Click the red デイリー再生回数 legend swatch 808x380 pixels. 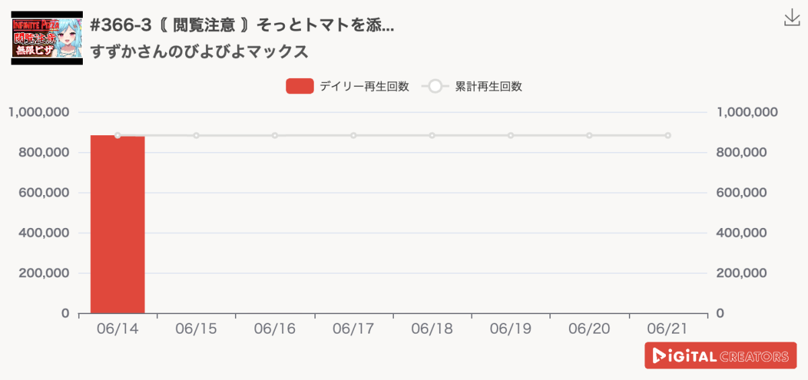300,86
